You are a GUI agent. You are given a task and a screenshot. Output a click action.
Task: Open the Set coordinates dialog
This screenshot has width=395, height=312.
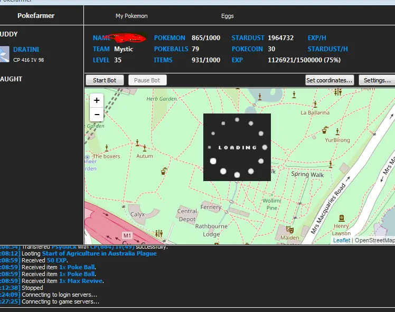point(330,80)
